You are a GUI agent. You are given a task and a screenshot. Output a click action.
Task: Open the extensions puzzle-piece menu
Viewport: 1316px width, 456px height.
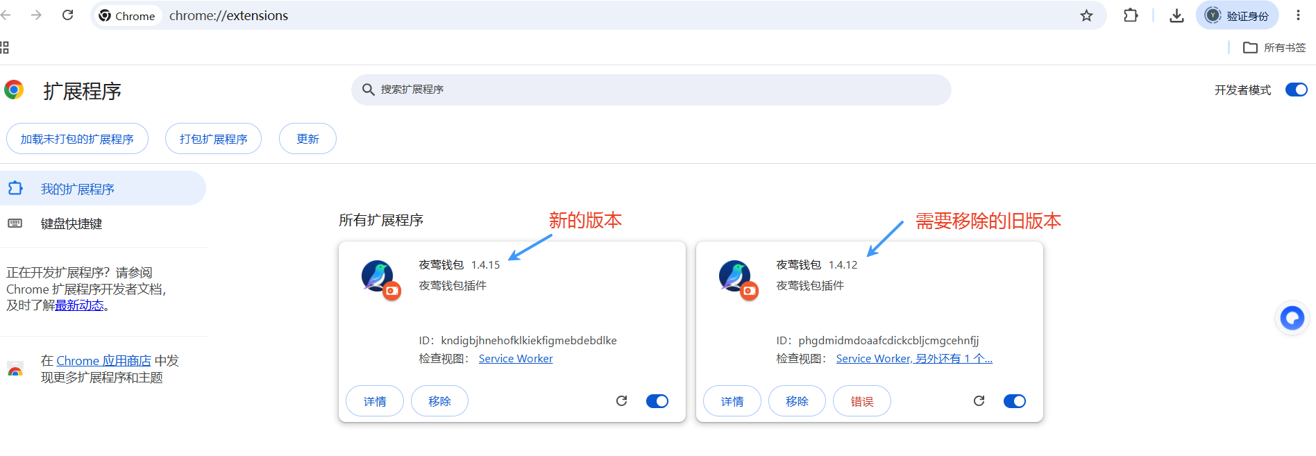pyautogui.click(x=1131, y=15)
